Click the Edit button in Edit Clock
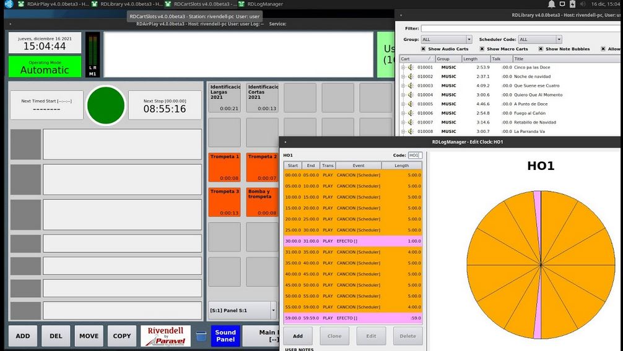The width and height of the screenshot is (623, 351). 371,336
